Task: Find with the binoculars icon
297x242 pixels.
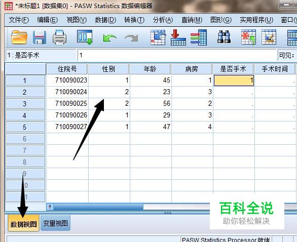Action: [x=224, y=37]
